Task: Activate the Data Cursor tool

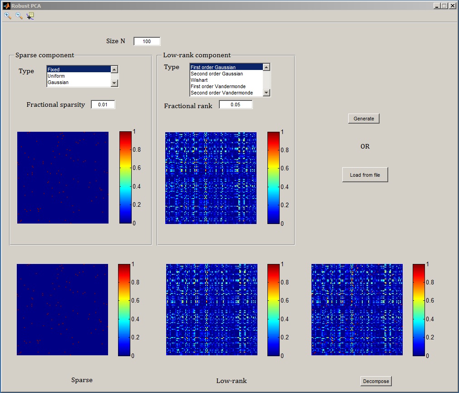Action: (x=30, y=15)
